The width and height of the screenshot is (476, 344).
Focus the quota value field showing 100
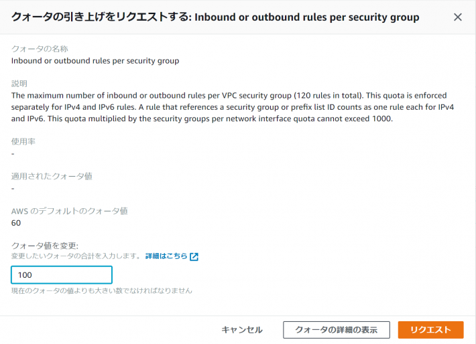(62, 275)
